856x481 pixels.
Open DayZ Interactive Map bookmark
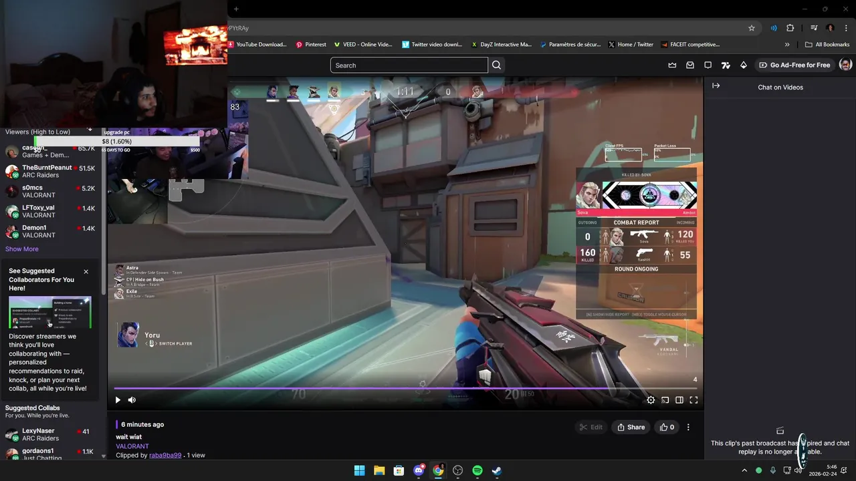point(501,45)
